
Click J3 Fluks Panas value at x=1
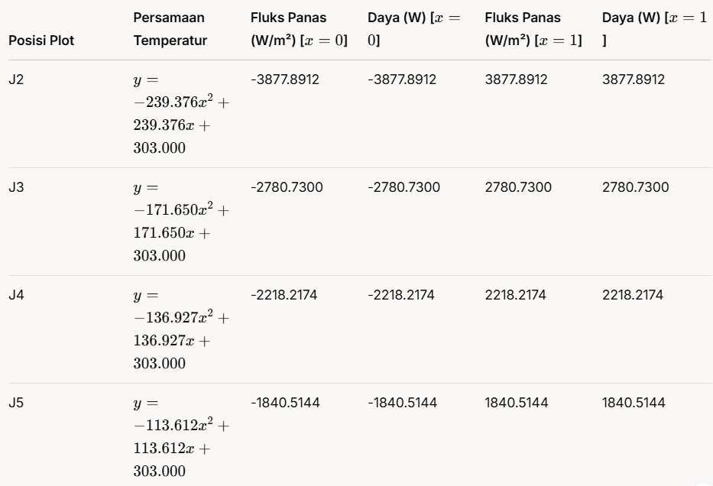coord(516,187)
